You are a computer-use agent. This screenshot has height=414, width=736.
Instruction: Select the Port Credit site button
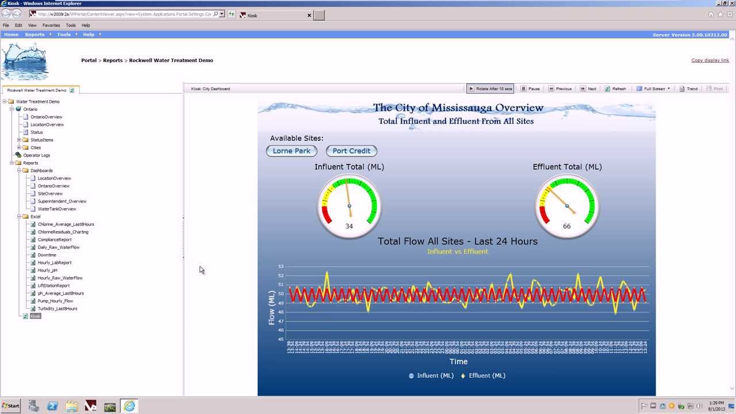click(351, 151)
